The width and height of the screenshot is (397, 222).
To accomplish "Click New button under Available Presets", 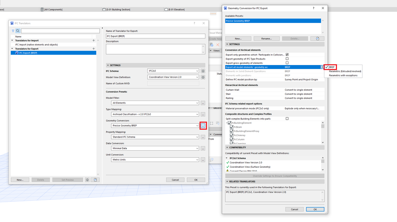I will click(x=238, y=38).
